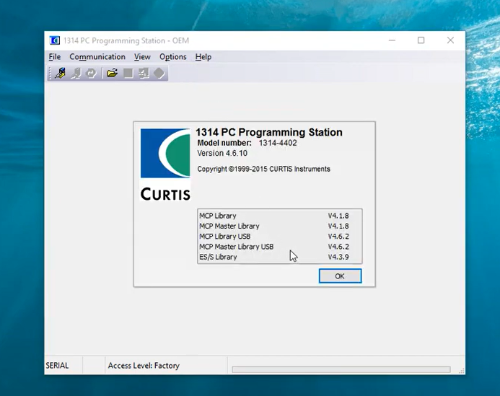
Task: Expand the View menu
Action: 142,57
